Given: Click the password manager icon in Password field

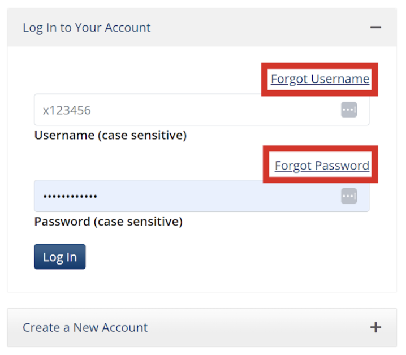Looking at the screenshot, I should coord(349,196).
